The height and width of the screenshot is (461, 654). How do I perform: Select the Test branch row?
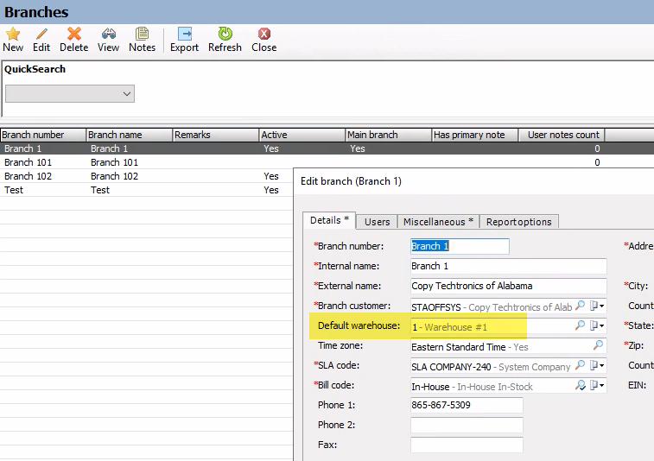[146, 190]
